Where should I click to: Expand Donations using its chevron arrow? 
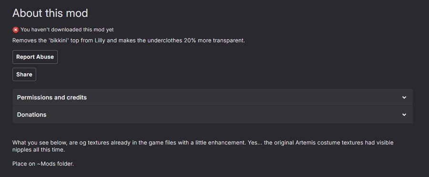pos(404,115)
